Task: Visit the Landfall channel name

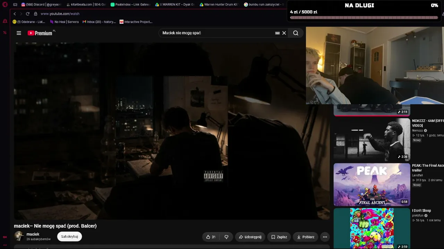Action: click(417, 175)
